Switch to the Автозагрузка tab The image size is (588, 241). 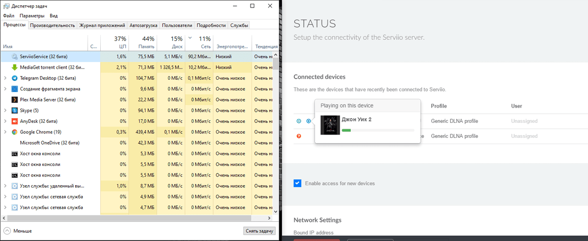tap(143, 26)
